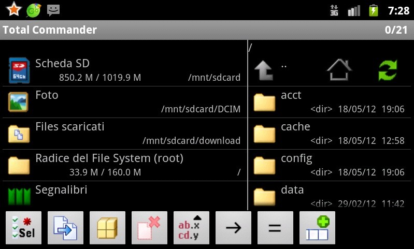Image resolution: width=414 pixels, height=249 pixels.
Task: Open the Foto DCIM entry
Action: (125, 102)
